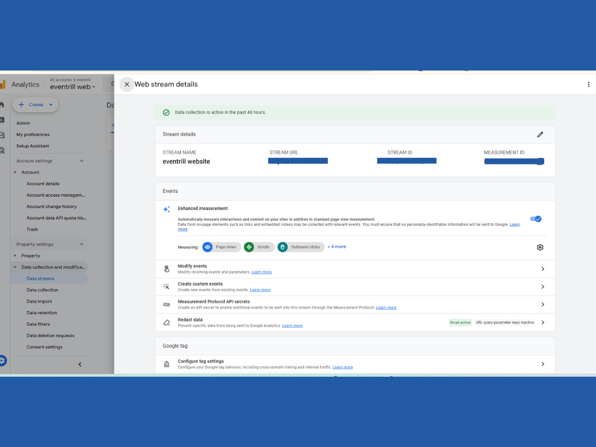The width and height of the screenshot is (596, 447).
Task: Collapse the Account settings section
Action: 81,161
